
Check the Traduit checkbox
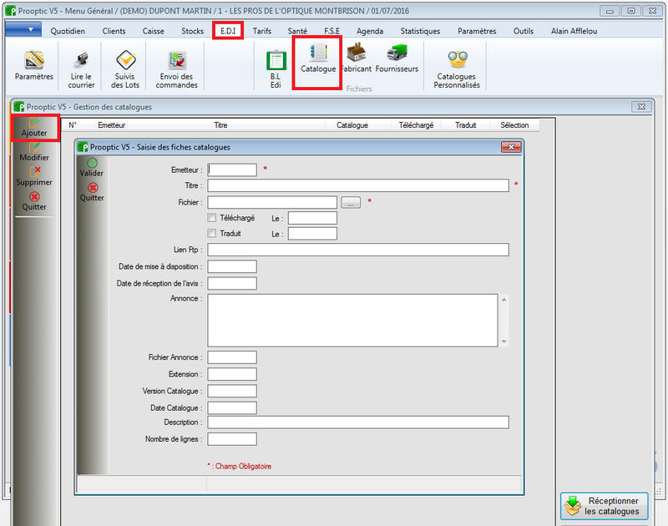click(x=212, y=233)
